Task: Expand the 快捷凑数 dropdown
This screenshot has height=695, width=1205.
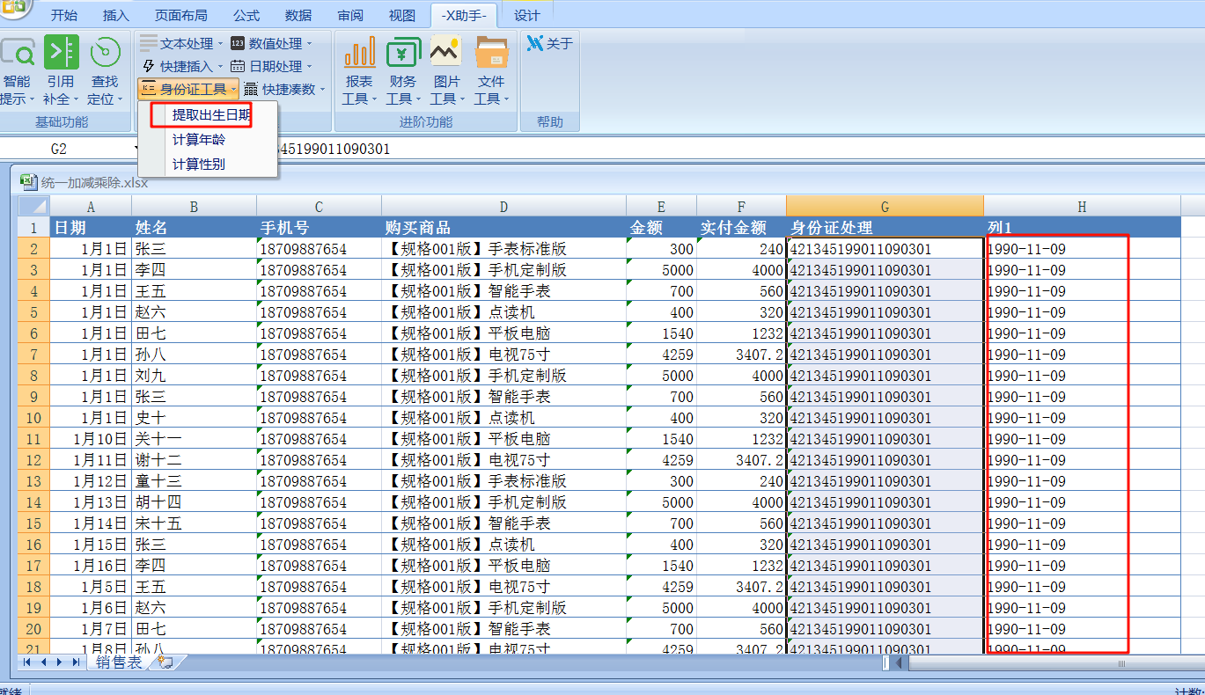Action: (x=284, y=89)
